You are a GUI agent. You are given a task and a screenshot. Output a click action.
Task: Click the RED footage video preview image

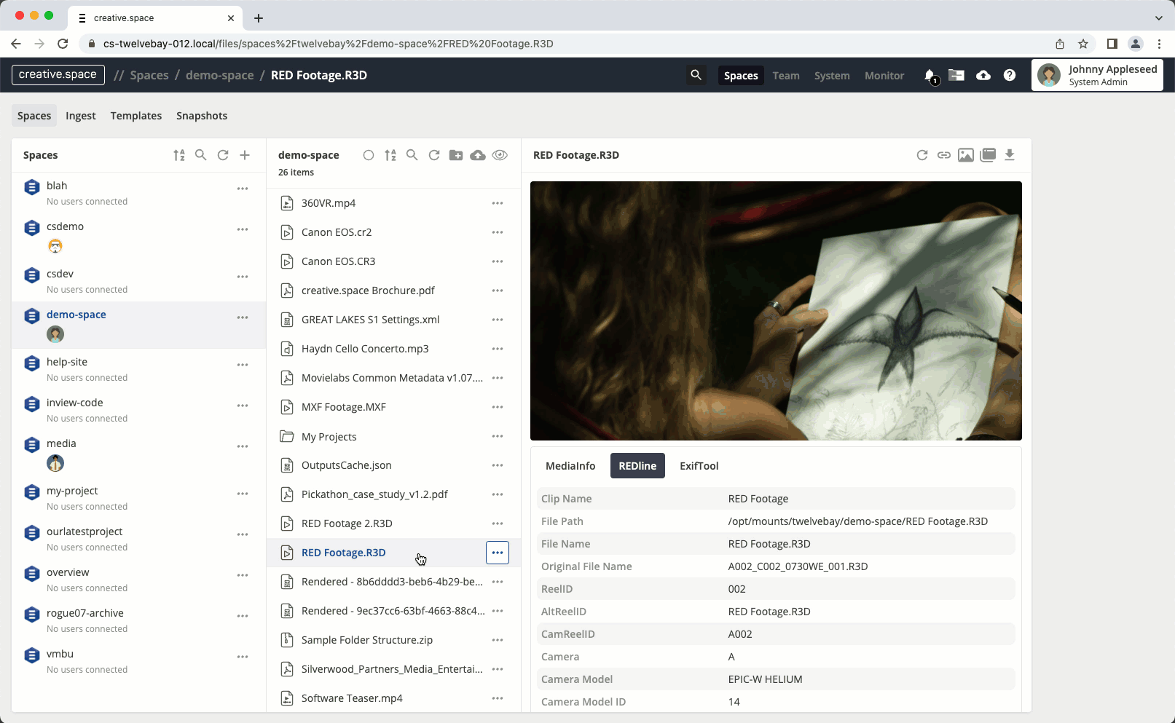point(776,311)
